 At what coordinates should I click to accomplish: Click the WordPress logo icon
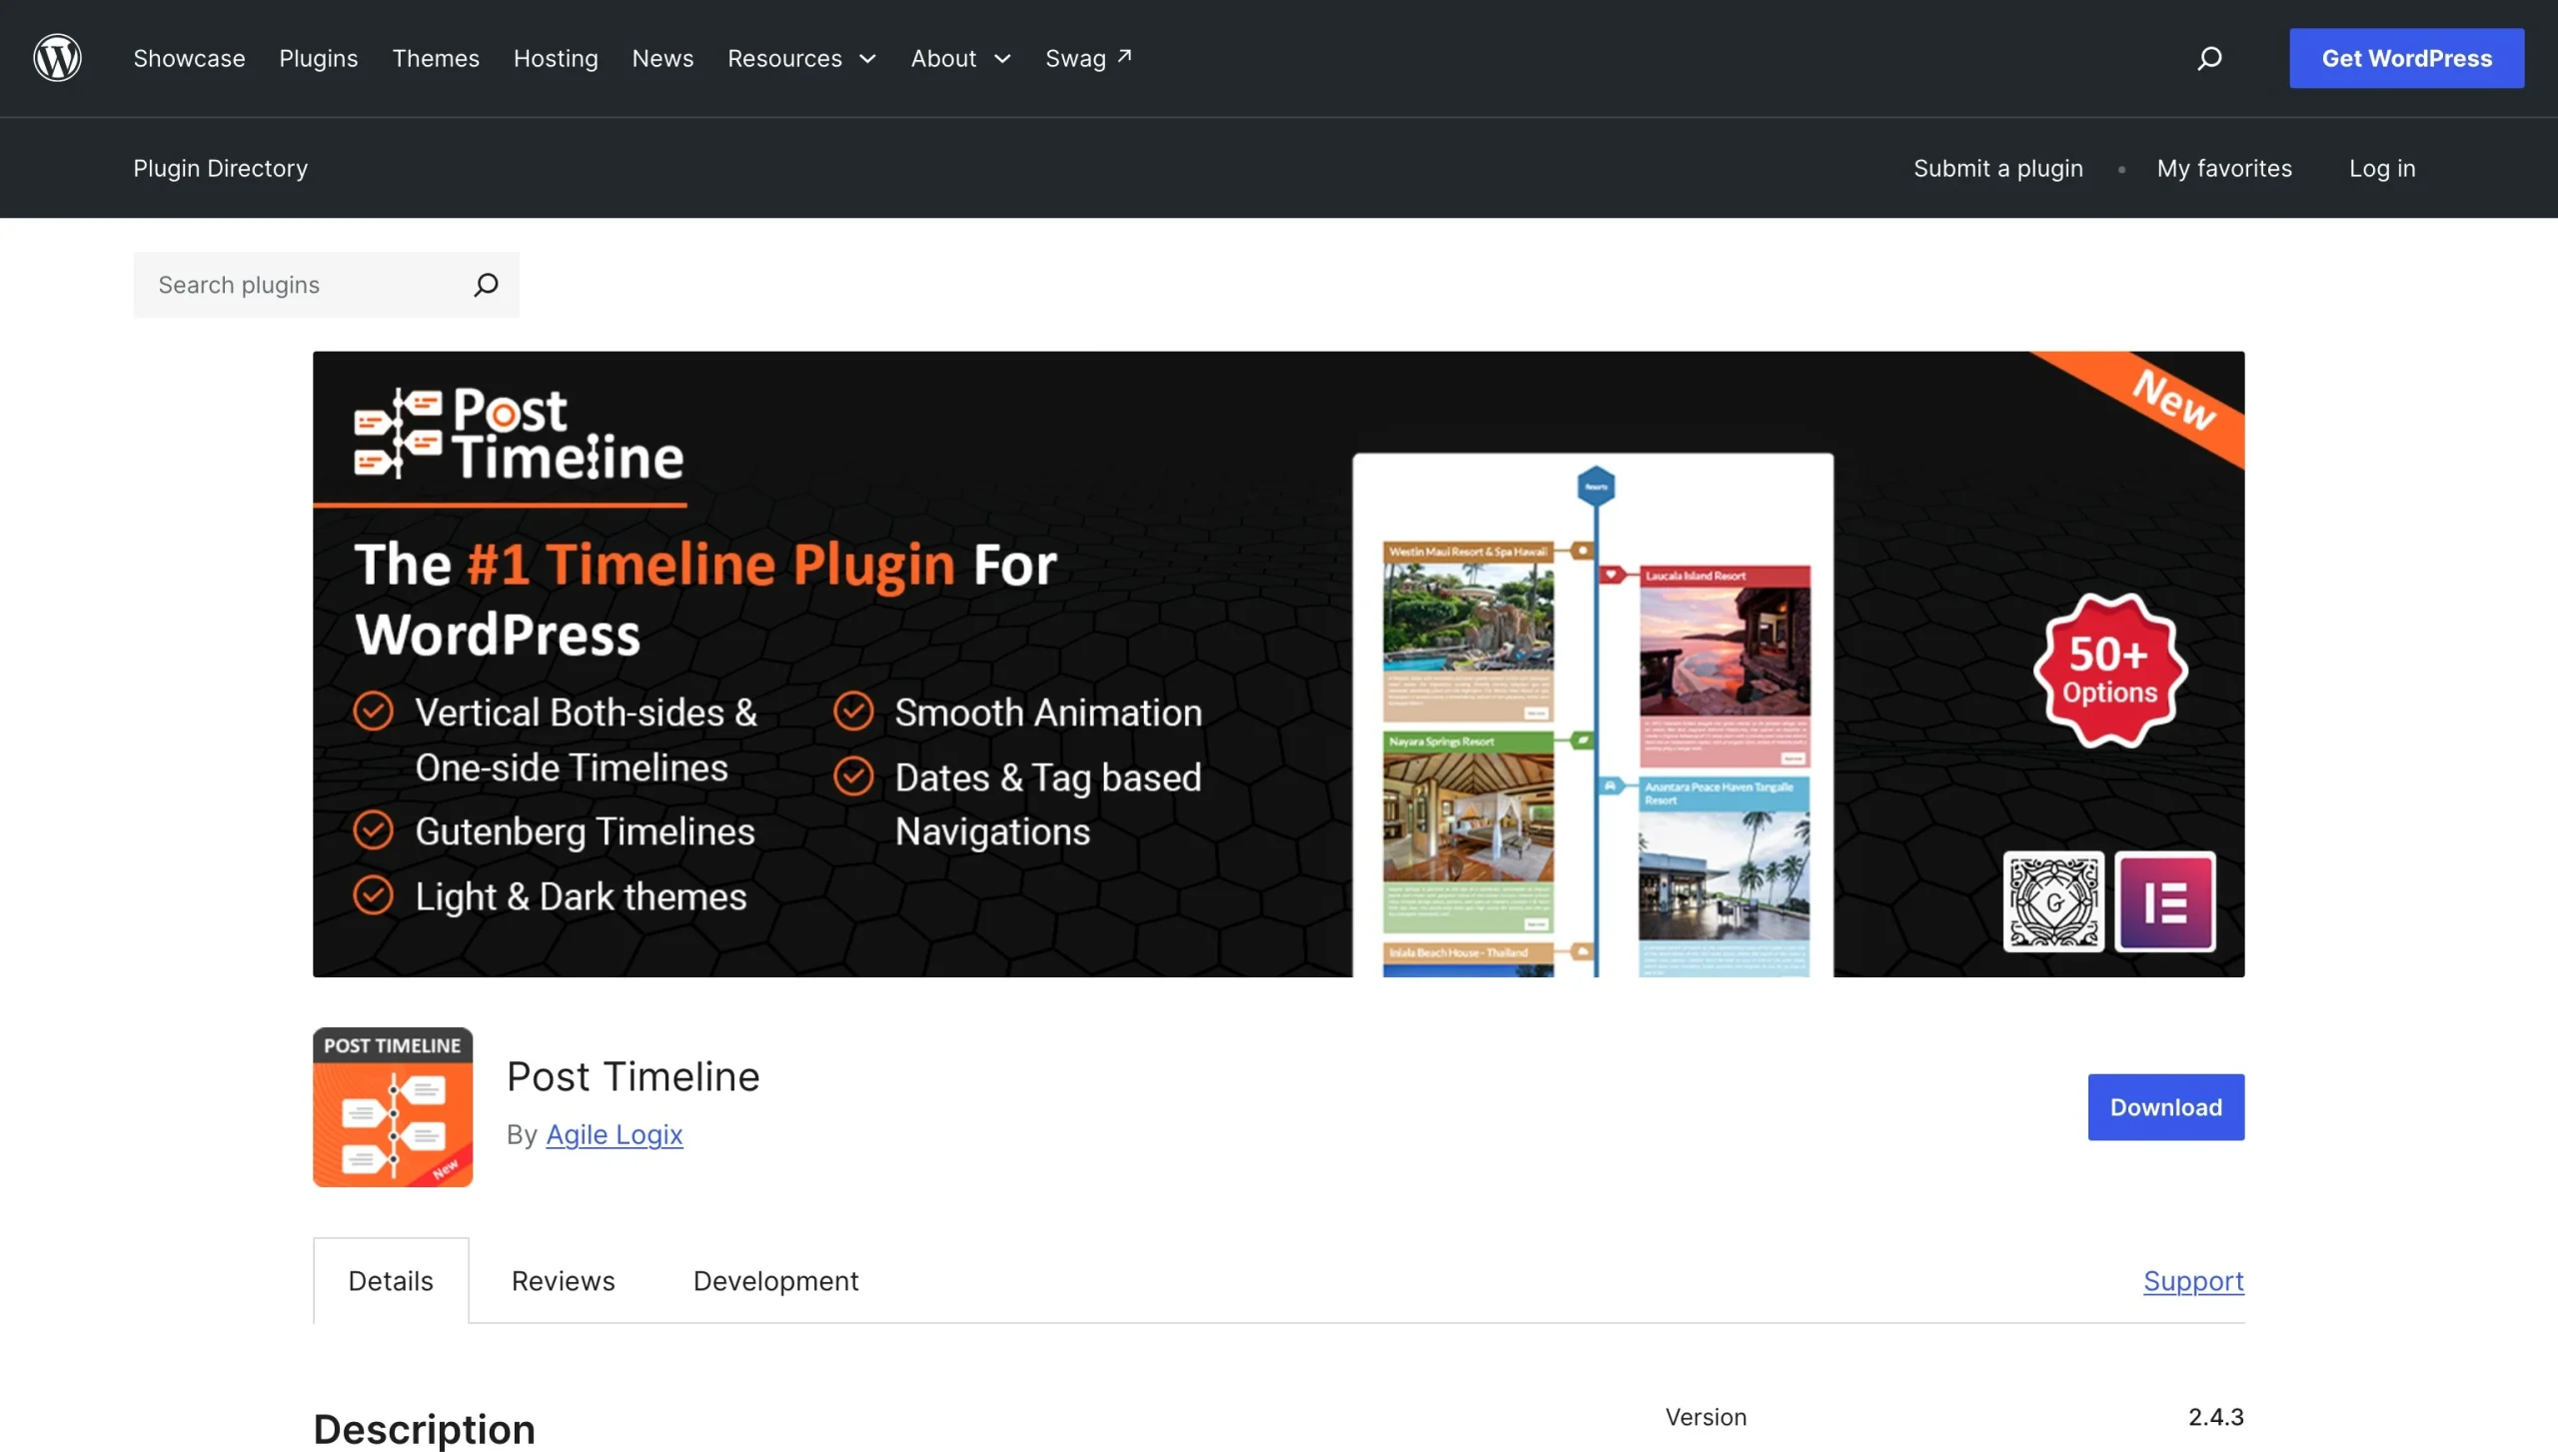tap(57, 58)
